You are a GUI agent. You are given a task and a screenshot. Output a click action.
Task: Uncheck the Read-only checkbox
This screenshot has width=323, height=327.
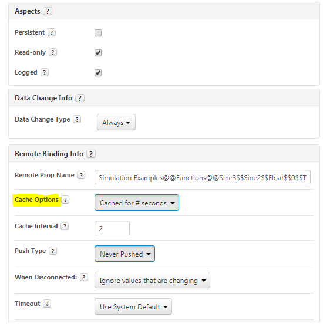click(98, 53)
